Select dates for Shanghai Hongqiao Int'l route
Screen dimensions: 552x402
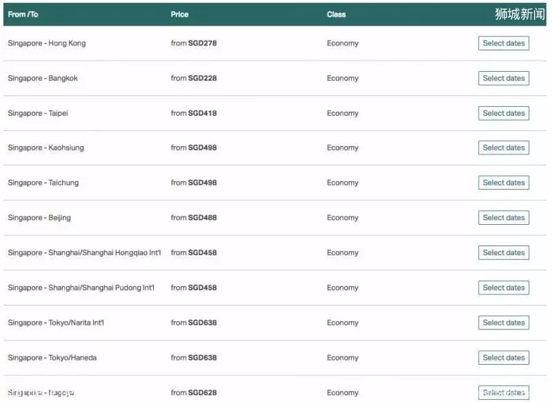(x=504, y=252)
